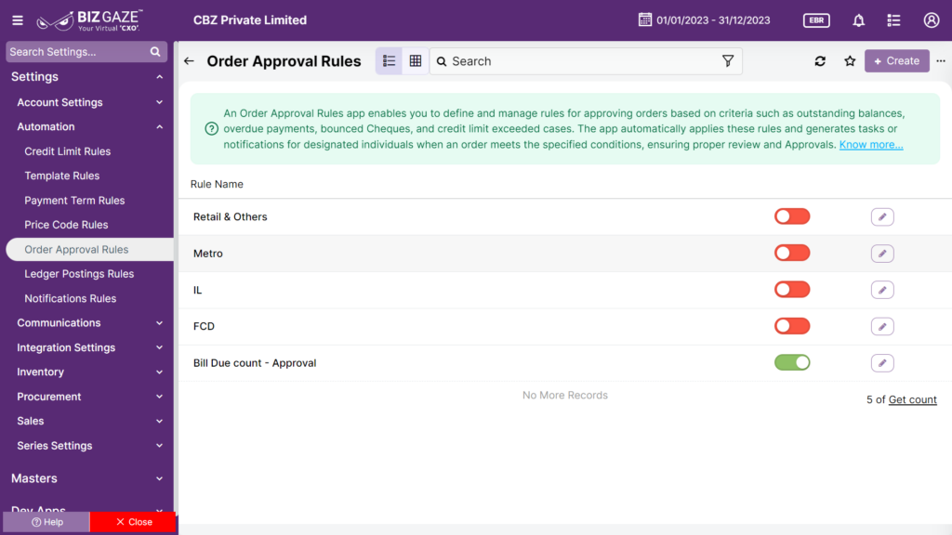Enable the FCD rule toggle

792,326
